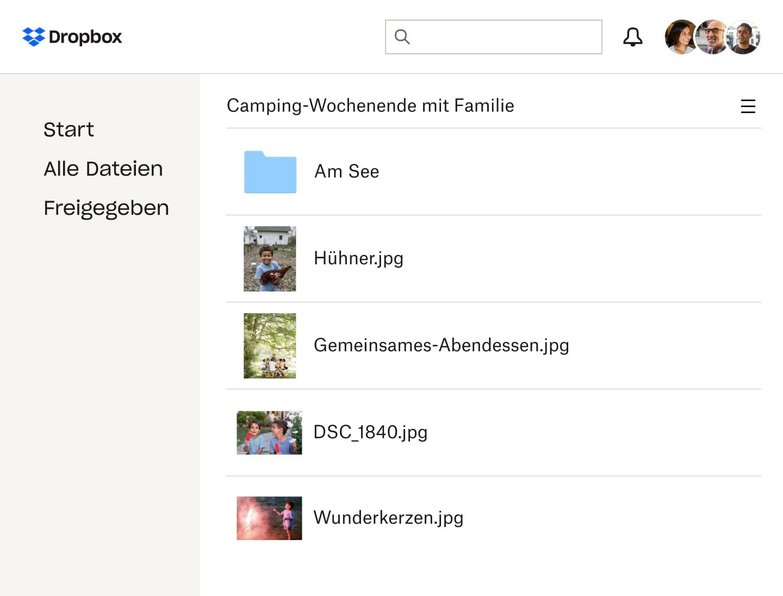This screenshot has height=596, width=783.
Task: Click the middle account avatar
Action: 712,36
